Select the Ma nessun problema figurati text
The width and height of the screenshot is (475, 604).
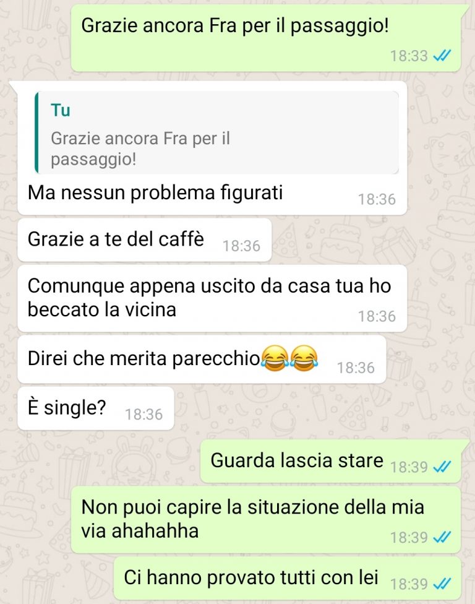point(155,192)
